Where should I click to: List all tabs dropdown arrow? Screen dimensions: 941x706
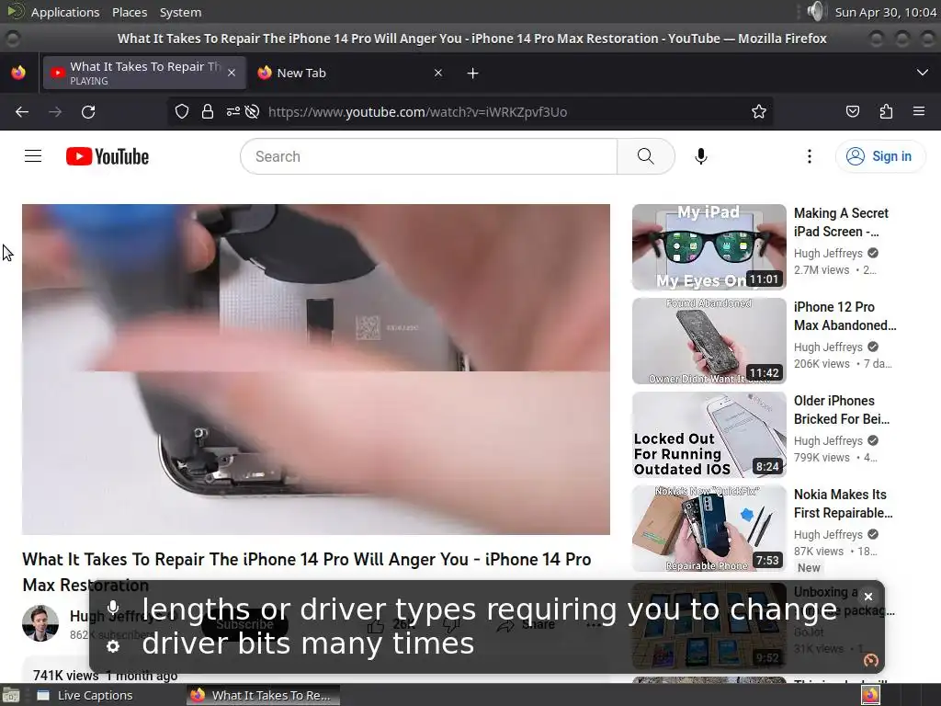point(923,73)
